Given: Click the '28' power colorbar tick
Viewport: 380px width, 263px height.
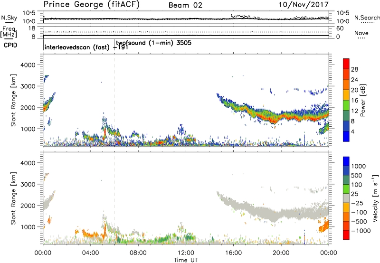Looking at the screenshot, I should [354, 69].
